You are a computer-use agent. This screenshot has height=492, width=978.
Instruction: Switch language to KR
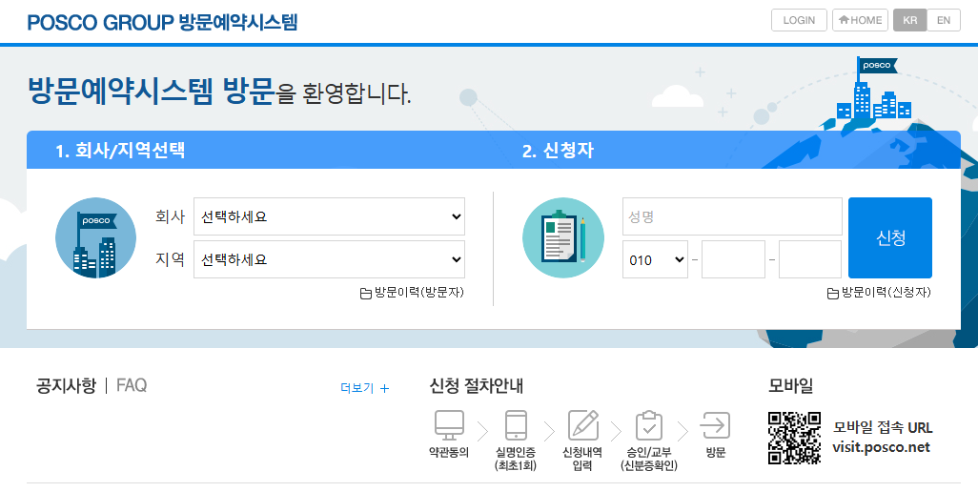pos(910,20)
